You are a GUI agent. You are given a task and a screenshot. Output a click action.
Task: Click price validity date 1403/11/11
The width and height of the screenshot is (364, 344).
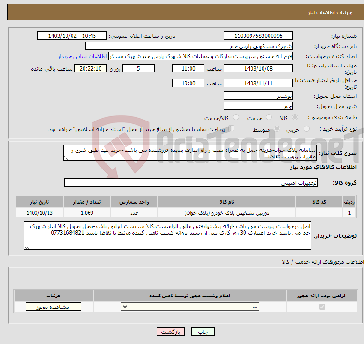(258, 83)
